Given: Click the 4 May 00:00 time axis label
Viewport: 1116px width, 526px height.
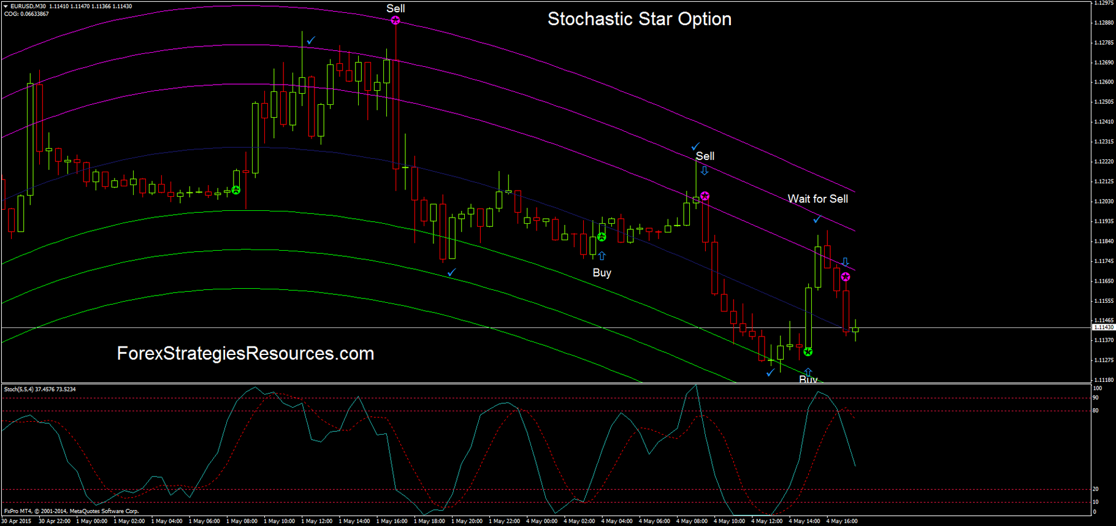Looking at the screenshot, I should (x=542, y=521).
